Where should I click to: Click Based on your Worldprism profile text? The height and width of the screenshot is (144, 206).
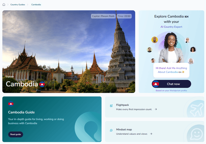[171, 90]
